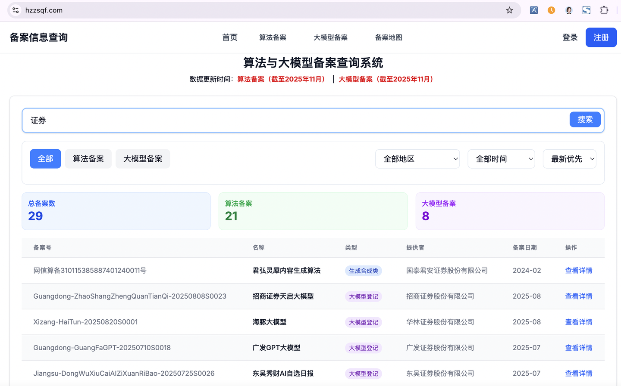This screenshot has width=621, height=386.
Task: Click the 总备案数 29 summary card
Action: [x=116, y=211]
